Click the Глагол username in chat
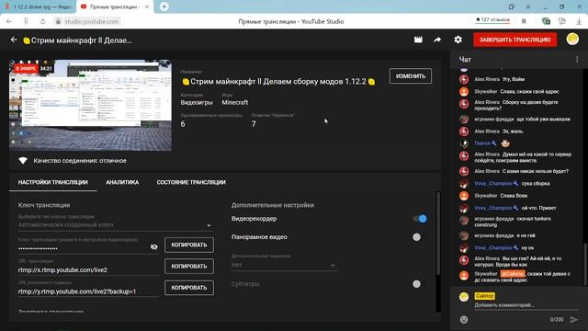 point(482,143)
